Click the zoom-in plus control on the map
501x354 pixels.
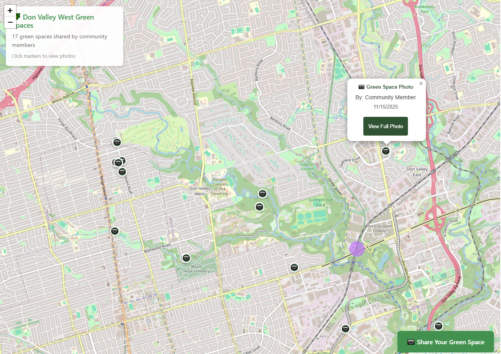click(10, 11)
